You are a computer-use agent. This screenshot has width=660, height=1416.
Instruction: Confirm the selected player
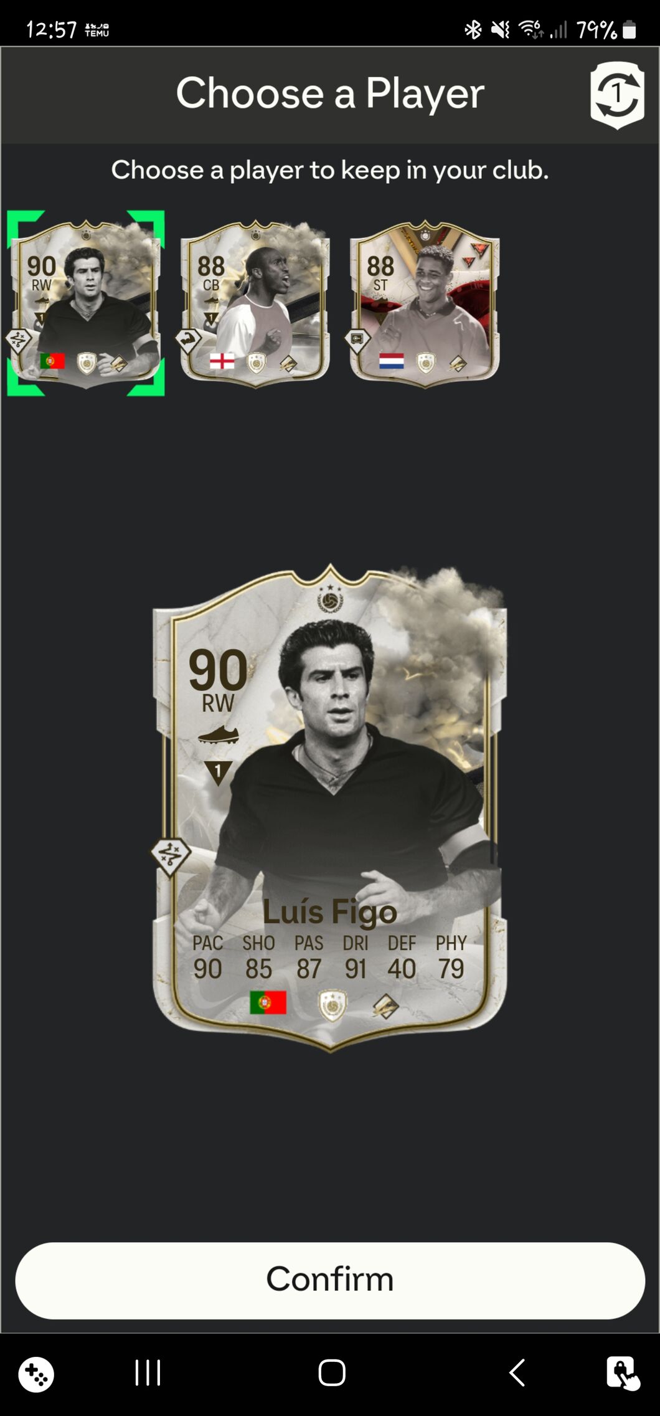pyautogui.click(x=330, y=1280)
